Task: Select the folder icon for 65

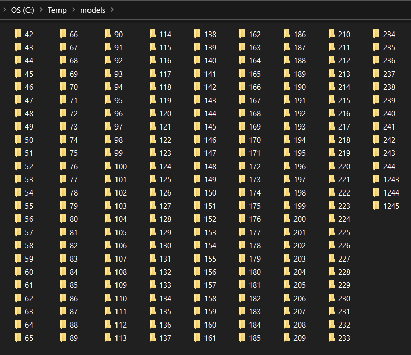Action: (18, 338)
